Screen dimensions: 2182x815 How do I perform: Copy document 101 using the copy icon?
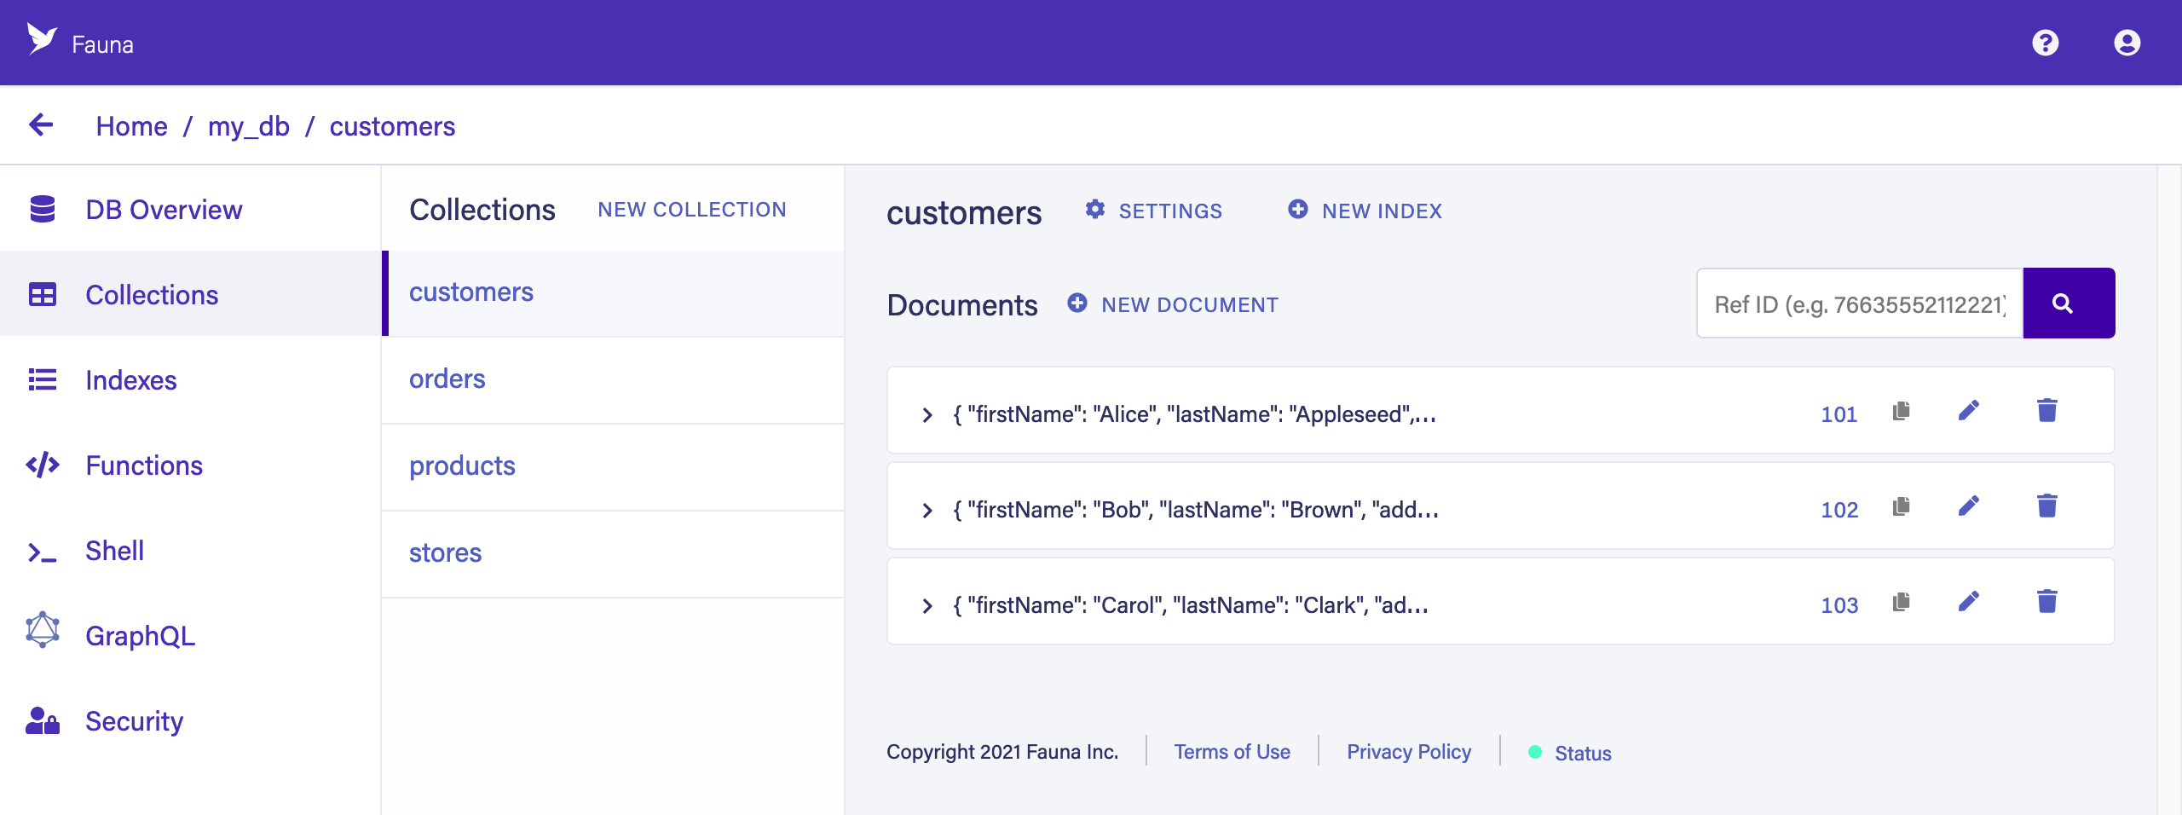tap(1901, 412)
